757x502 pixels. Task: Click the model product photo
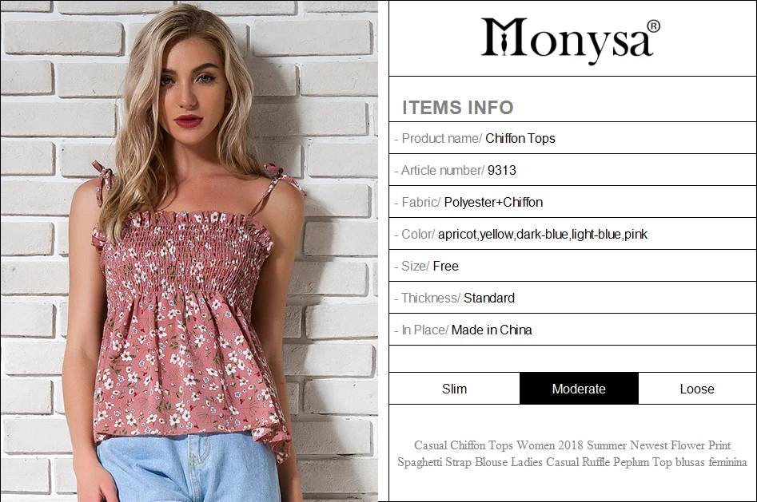coord(189,251)
